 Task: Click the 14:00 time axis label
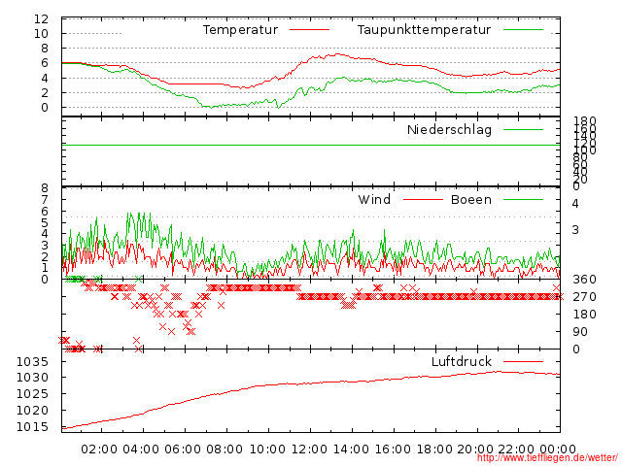(351, 449)
